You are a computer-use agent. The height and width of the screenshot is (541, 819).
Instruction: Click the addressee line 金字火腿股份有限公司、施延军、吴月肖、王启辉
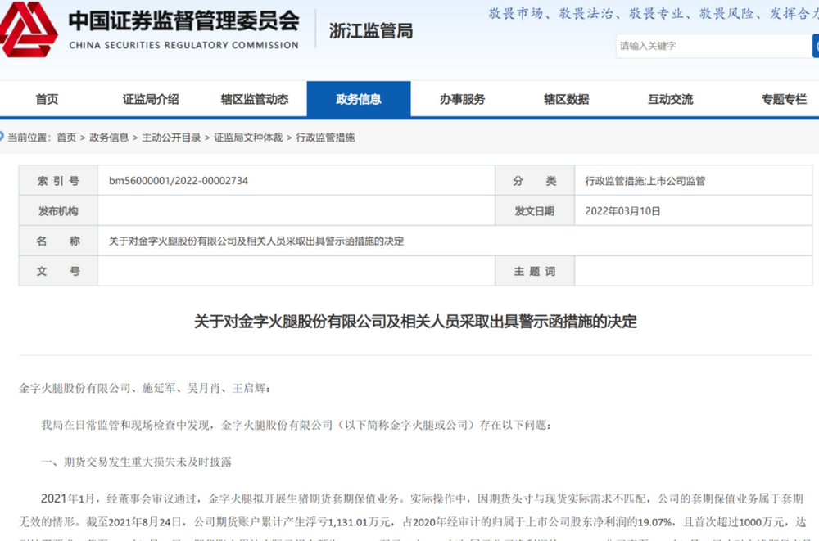pos(145,388)
